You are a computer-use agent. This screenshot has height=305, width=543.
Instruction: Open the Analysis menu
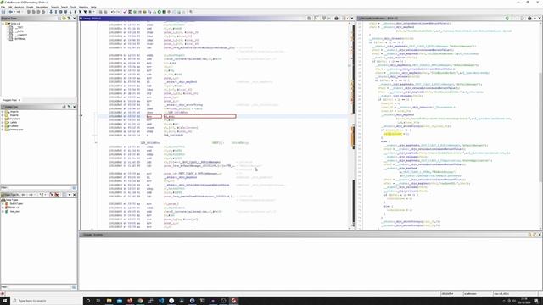[x=19, y=7]
